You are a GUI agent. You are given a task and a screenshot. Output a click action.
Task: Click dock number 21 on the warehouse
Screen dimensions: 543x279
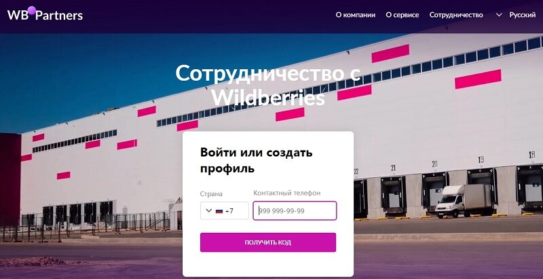point(394,168)
